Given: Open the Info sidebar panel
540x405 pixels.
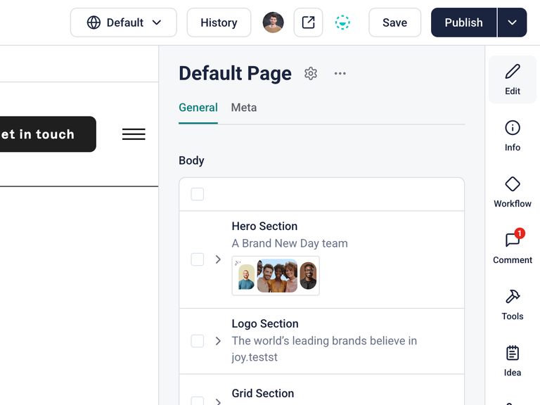Looking at the screenshot, I should pos(513,136).
